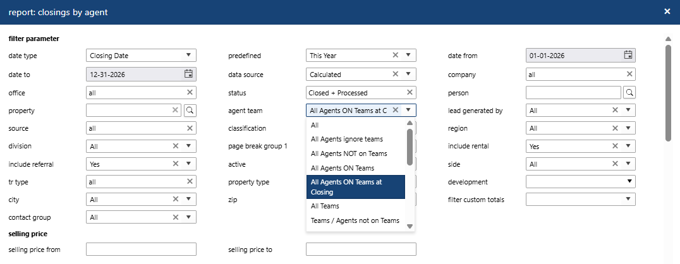The width and height of the screenshot is (680, 264).
Task: Open the development dropdown arrow
Action: 629,182
